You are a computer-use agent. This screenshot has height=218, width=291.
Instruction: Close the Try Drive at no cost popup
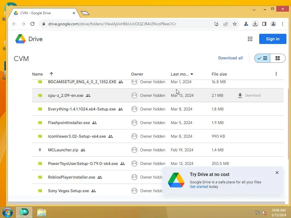277,173
